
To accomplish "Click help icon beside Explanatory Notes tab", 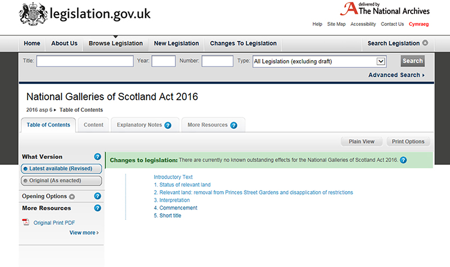I will [168, 125].
